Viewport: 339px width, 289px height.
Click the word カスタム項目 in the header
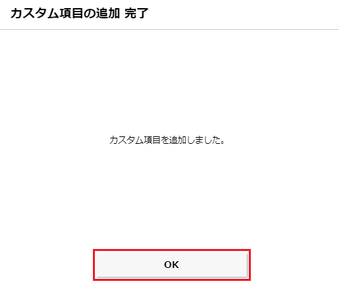tap(41, 13)
